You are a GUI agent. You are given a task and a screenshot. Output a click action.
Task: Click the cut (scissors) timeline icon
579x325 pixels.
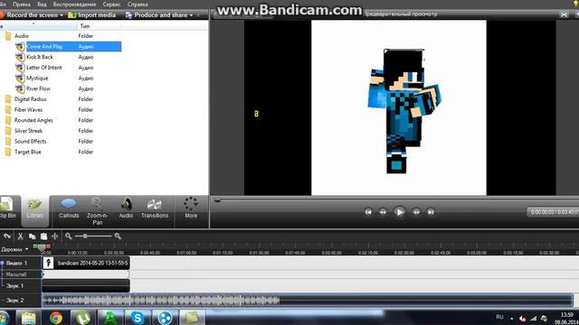pyautogui.click(x=20, y=237)
